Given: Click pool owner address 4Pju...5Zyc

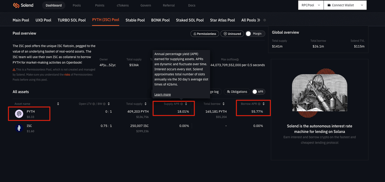Looking at the screenshot, I should pos(108,65).
